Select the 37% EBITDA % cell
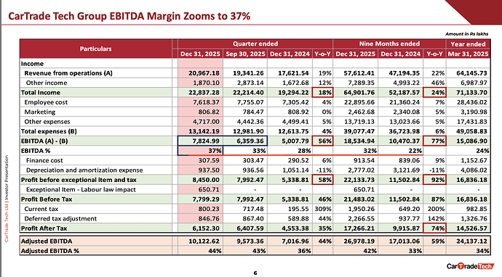502x277 pixels. [x=200, y=151]
